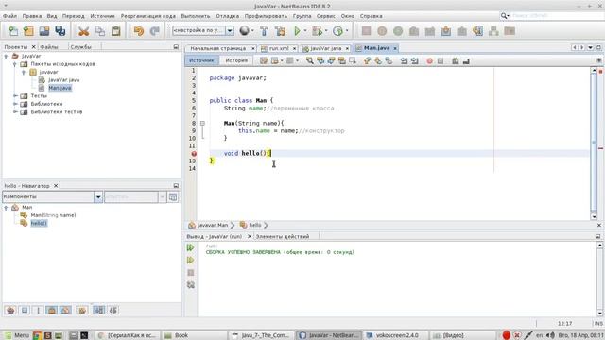Click the Find Selection magnifier icon in editor toolbar
605x340 pixels.
(x=310, y=60)
